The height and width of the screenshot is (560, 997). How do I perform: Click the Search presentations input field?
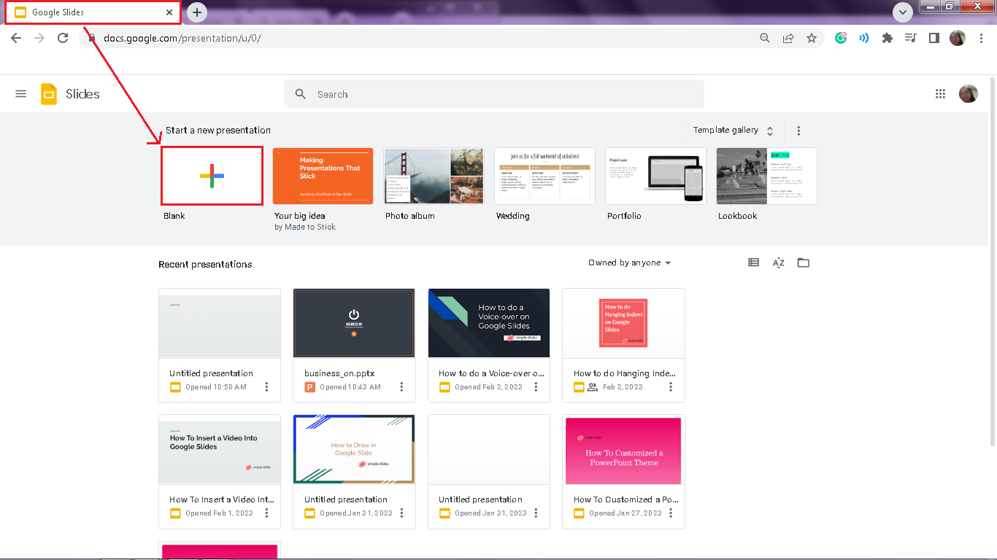[x=438, y=93]
